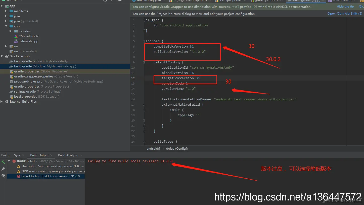Click the res folder icon with expander

[11, 46]
